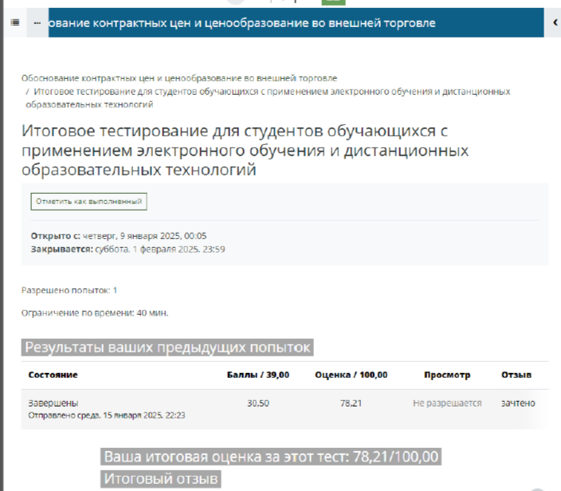This screenshot has width=561, height=491.
Task: Collapse the right side drawer chevron
Action: click(x=555, y=23)
